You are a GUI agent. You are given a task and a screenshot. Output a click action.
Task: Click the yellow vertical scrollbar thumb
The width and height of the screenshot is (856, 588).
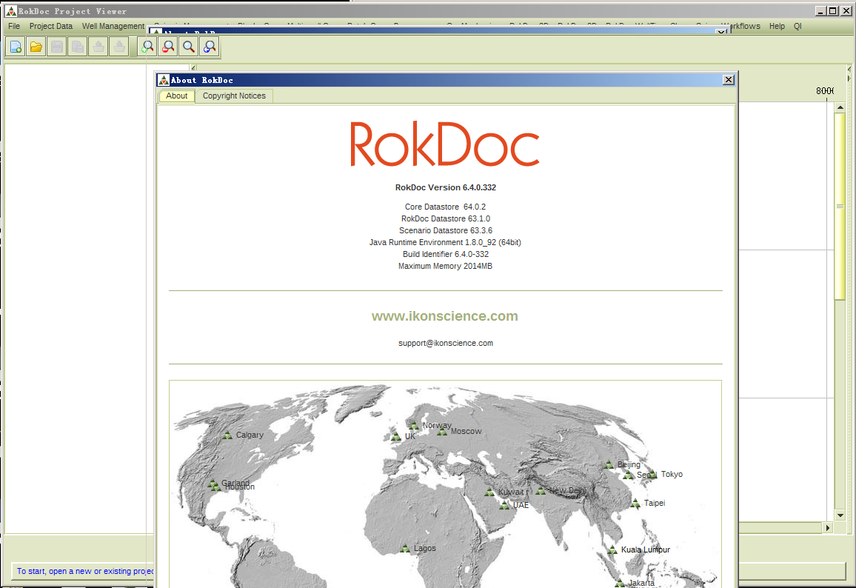840,207
